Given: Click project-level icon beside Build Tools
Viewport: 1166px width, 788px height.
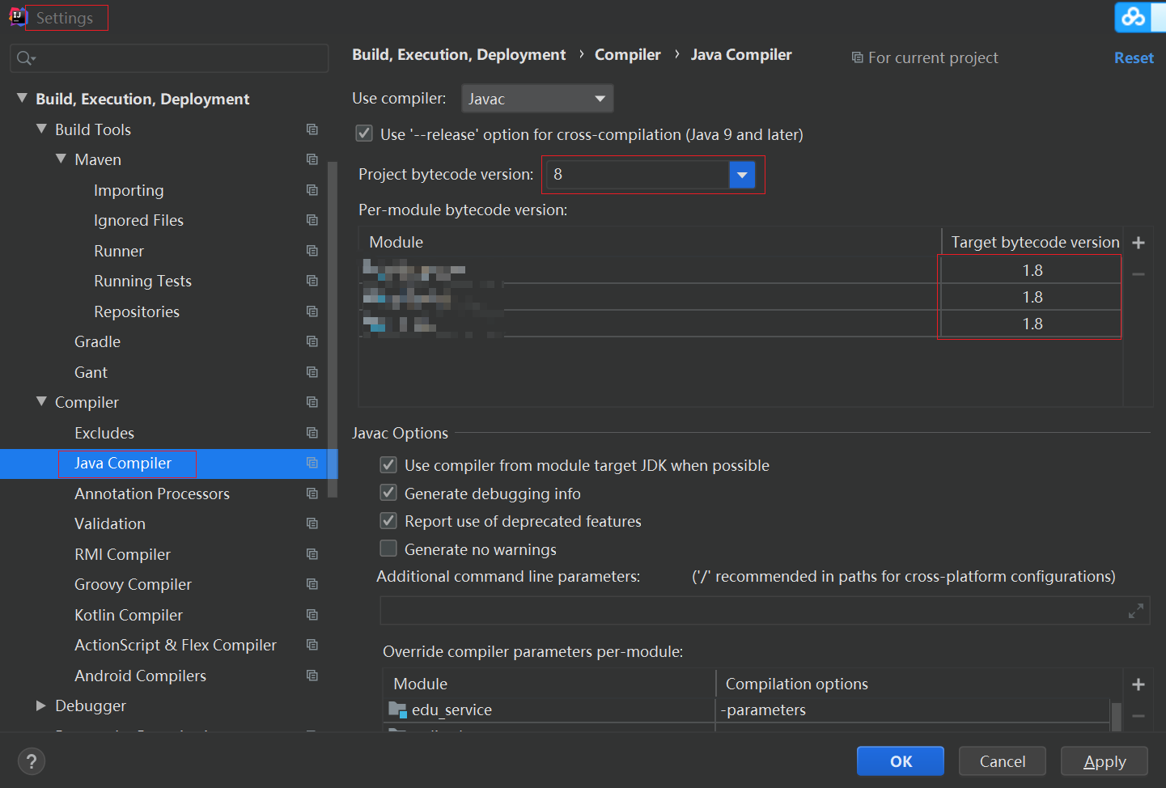Looking at the screenshot, I should 312,129.
